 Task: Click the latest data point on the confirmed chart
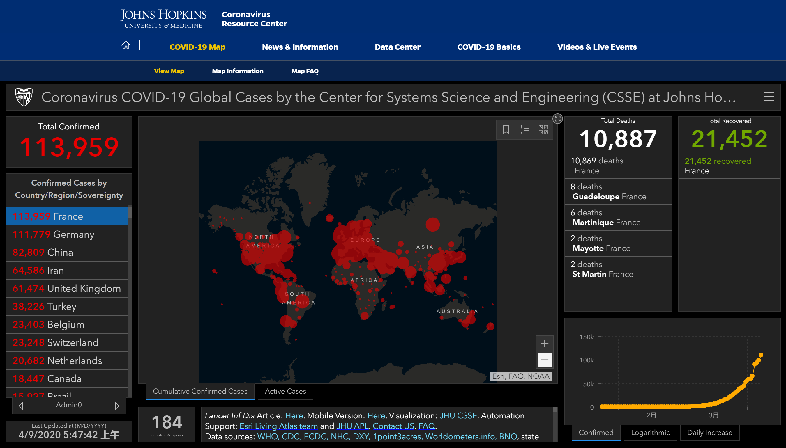(x=761, y=355)
